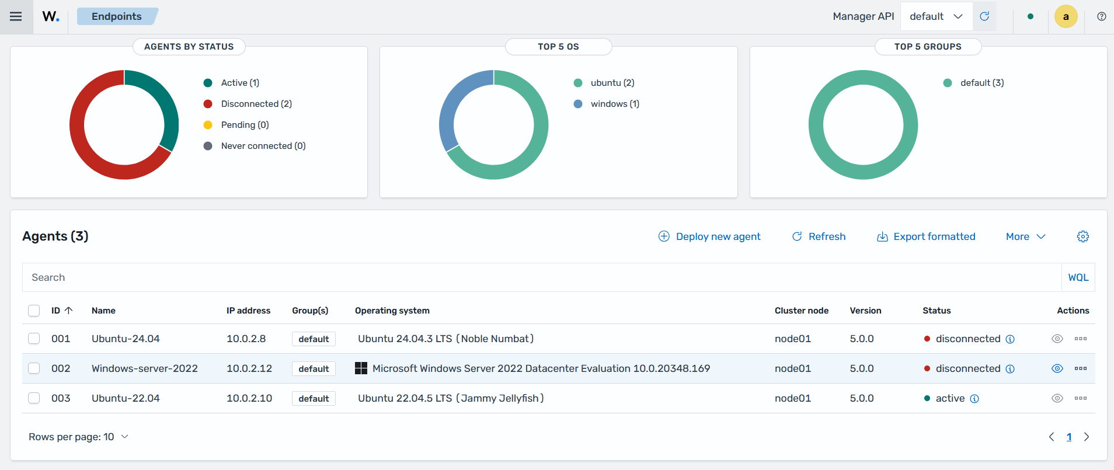The width and height of the screenshot is (1114, 470).
Task: Go to next page of agents
Action: coord(1087,437)
